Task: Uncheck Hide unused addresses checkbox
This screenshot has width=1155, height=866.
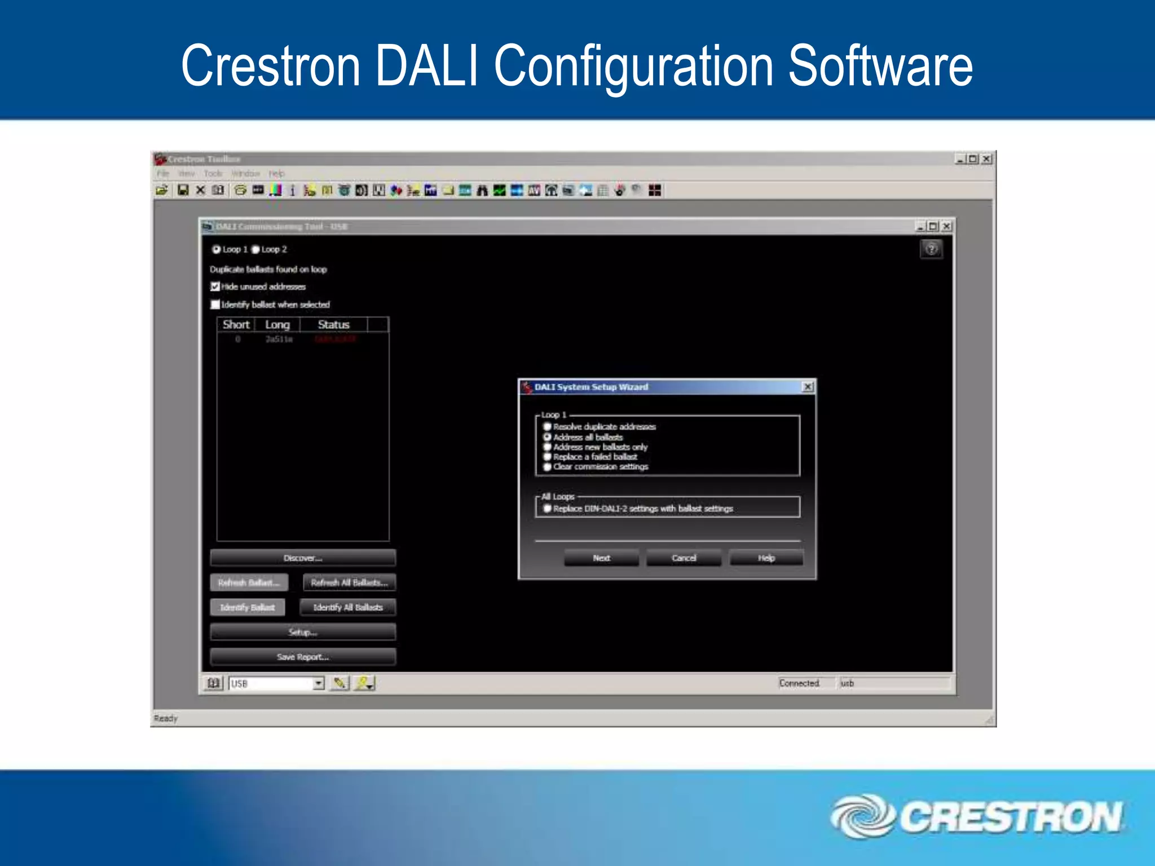Action: tap(215, 286)
